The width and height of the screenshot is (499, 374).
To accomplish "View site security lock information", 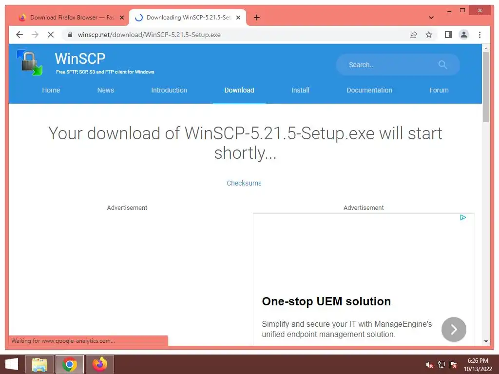I will pyautogui.click(x=70, y=35).
